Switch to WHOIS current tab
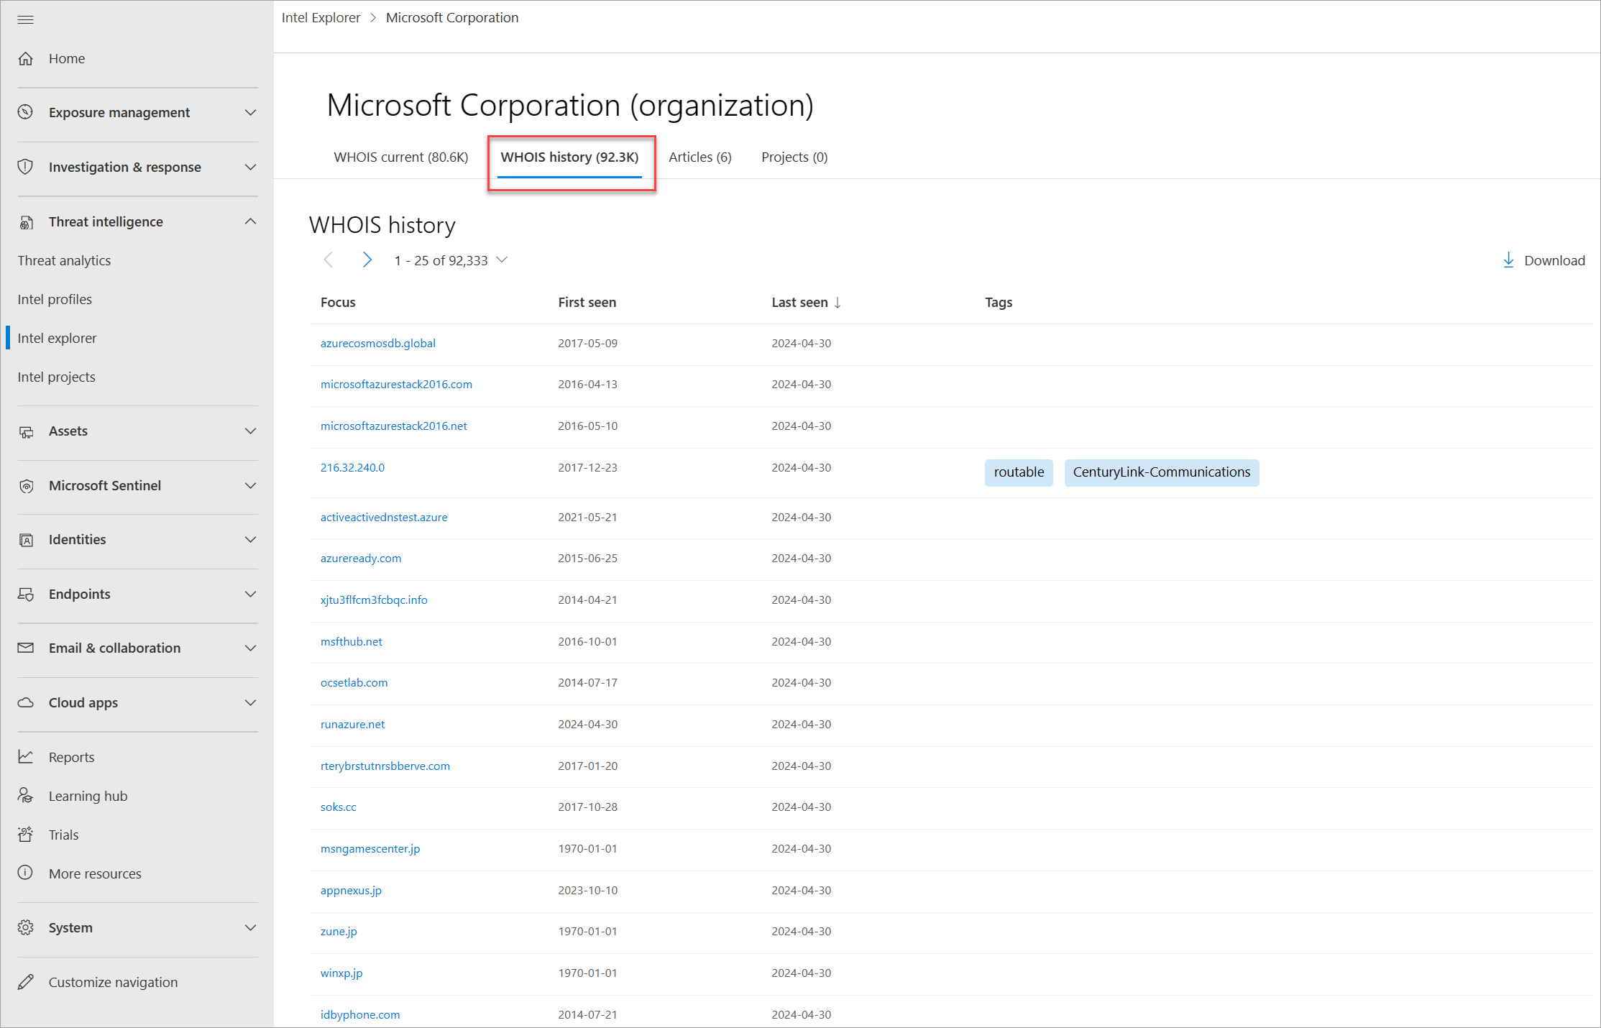Viewport: 1601px width, 1028px height. [x=400, y=157]
